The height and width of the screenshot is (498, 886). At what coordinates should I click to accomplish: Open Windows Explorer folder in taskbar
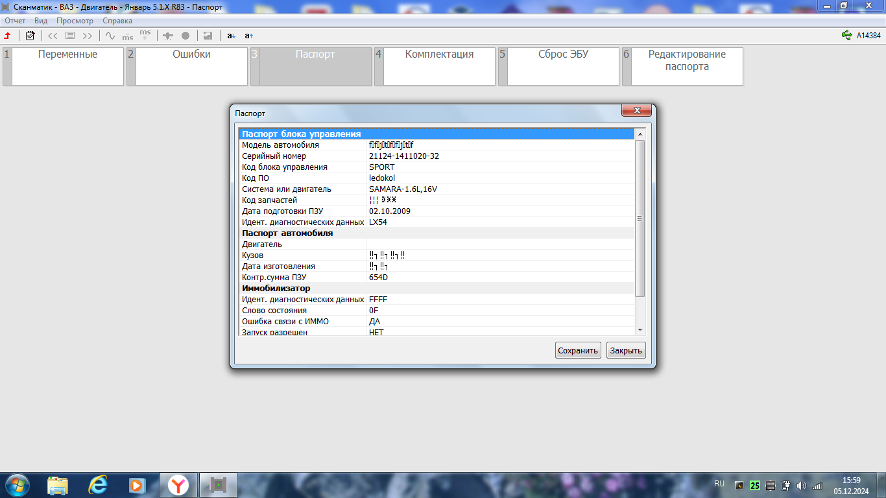pyautogui.click(x=58, y=484)
